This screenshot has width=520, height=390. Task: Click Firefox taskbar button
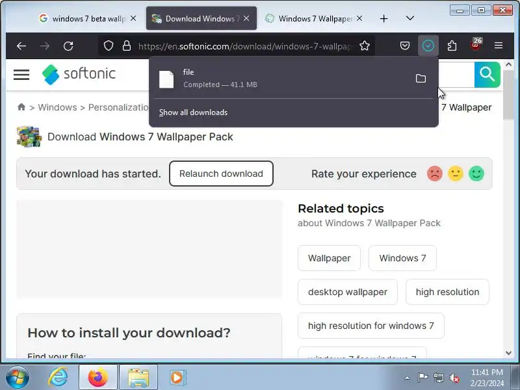click(98, 378)
